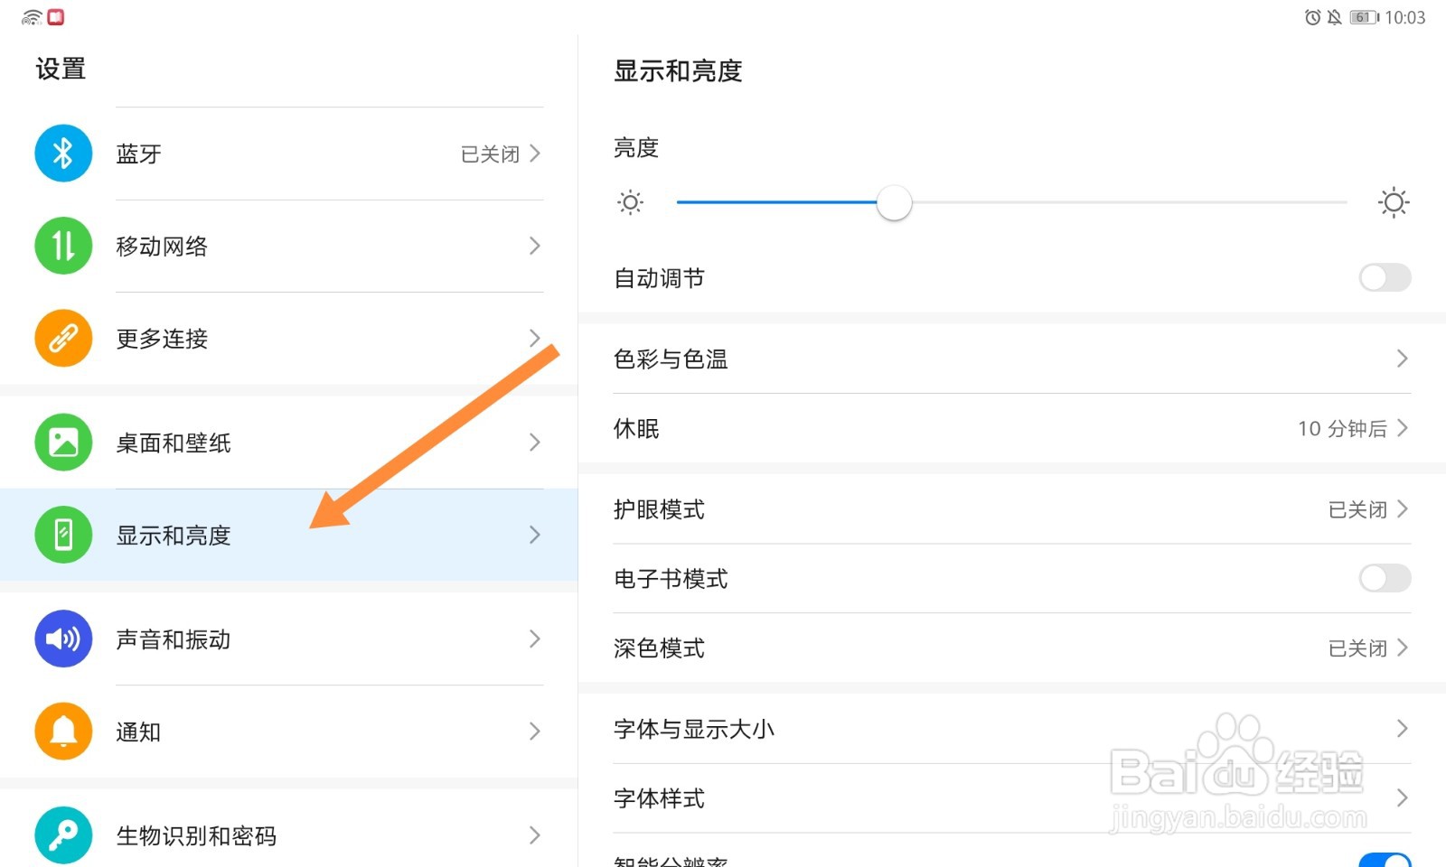1446x867 pixels.
Task: Expand the 深色模式 已关闭 setting
Action: [x=1366, y=648]
